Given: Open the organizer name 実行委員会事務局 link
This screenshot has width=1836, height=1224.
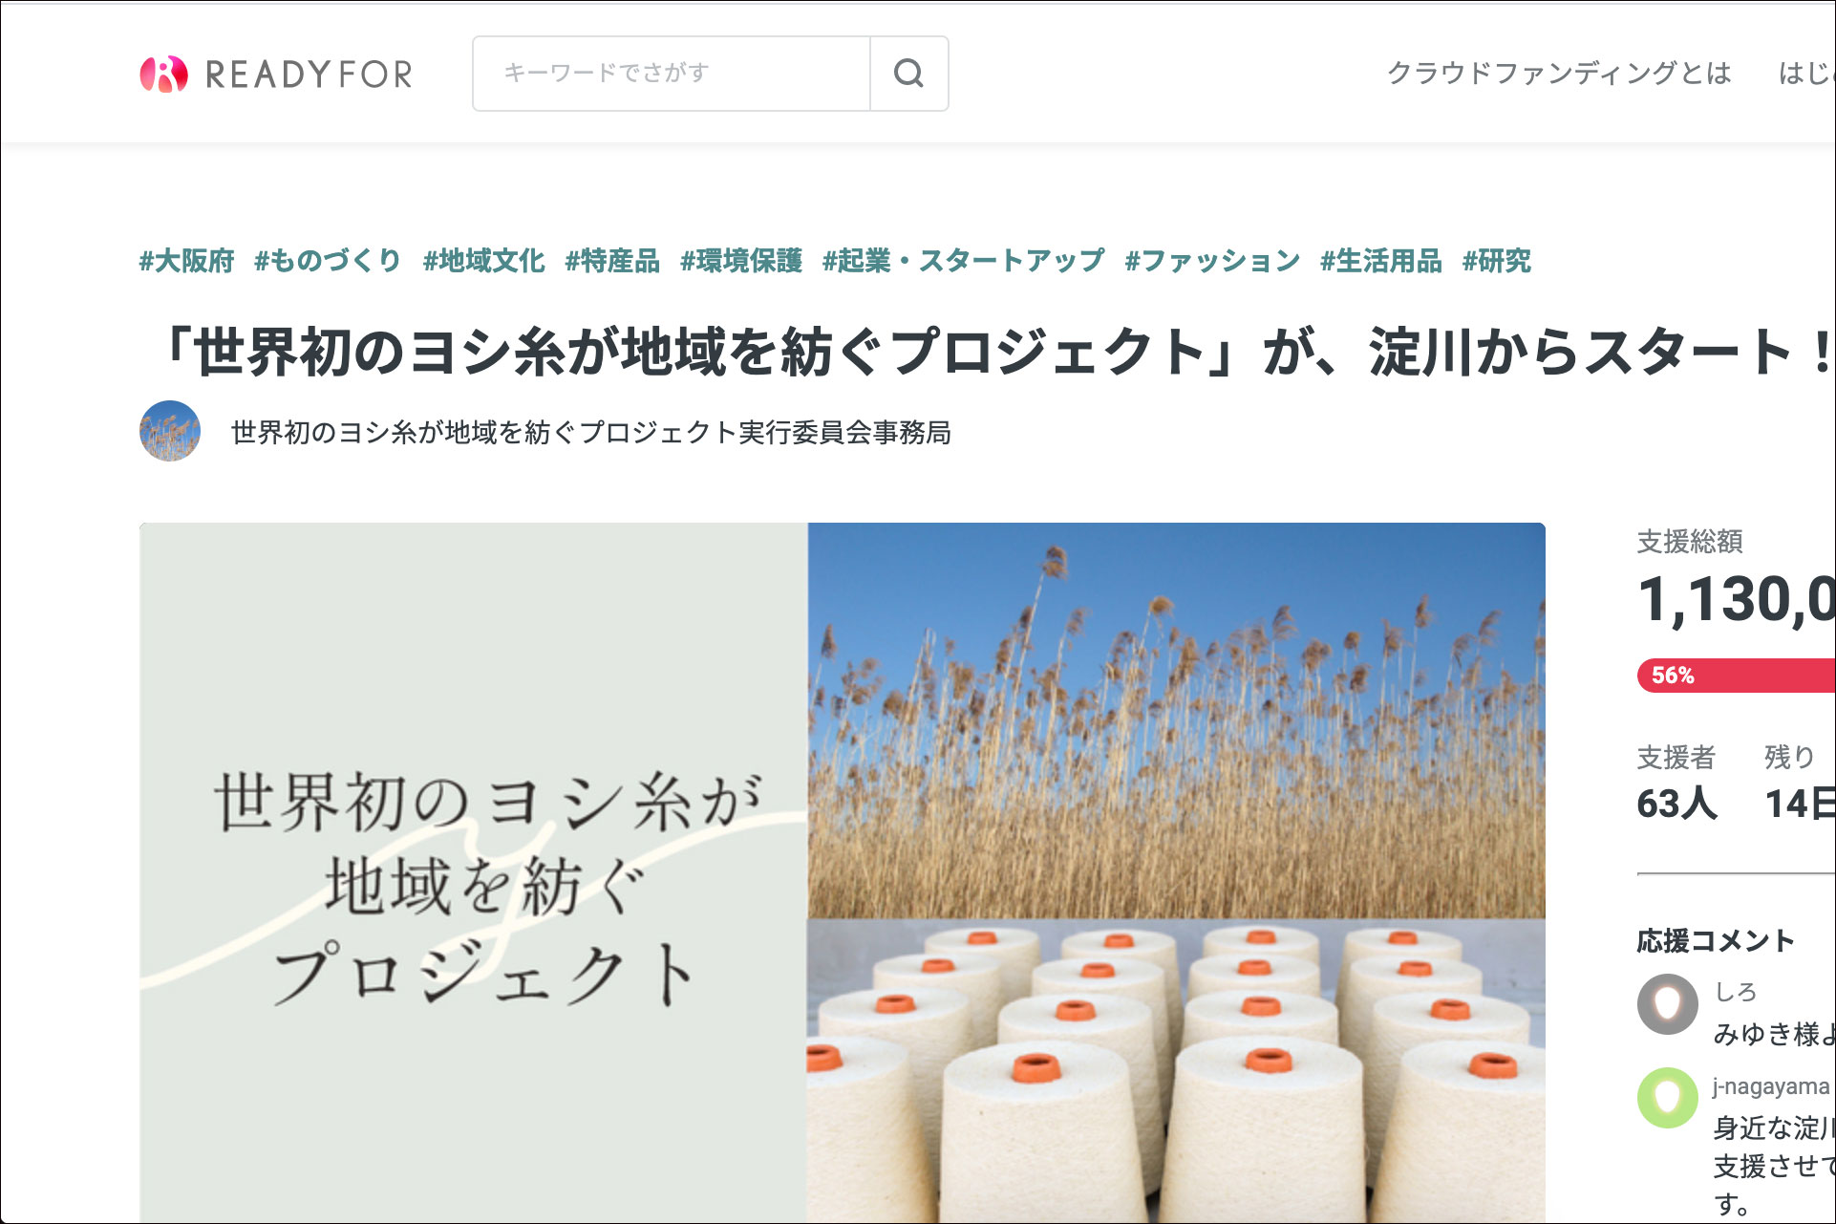Looking at the screenshot, I should coord(591,433).
